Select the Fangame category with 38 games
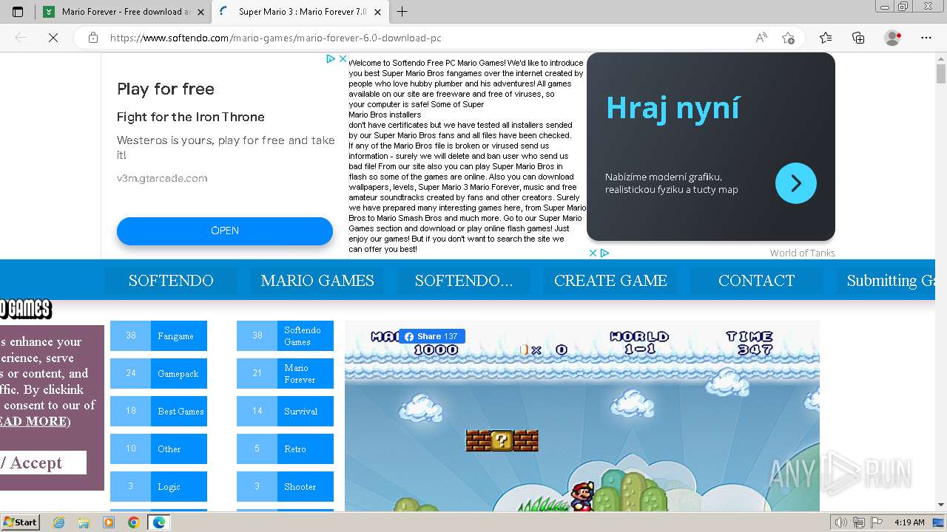The height and width of the screenshot is (532, 947). coord(158,335)
